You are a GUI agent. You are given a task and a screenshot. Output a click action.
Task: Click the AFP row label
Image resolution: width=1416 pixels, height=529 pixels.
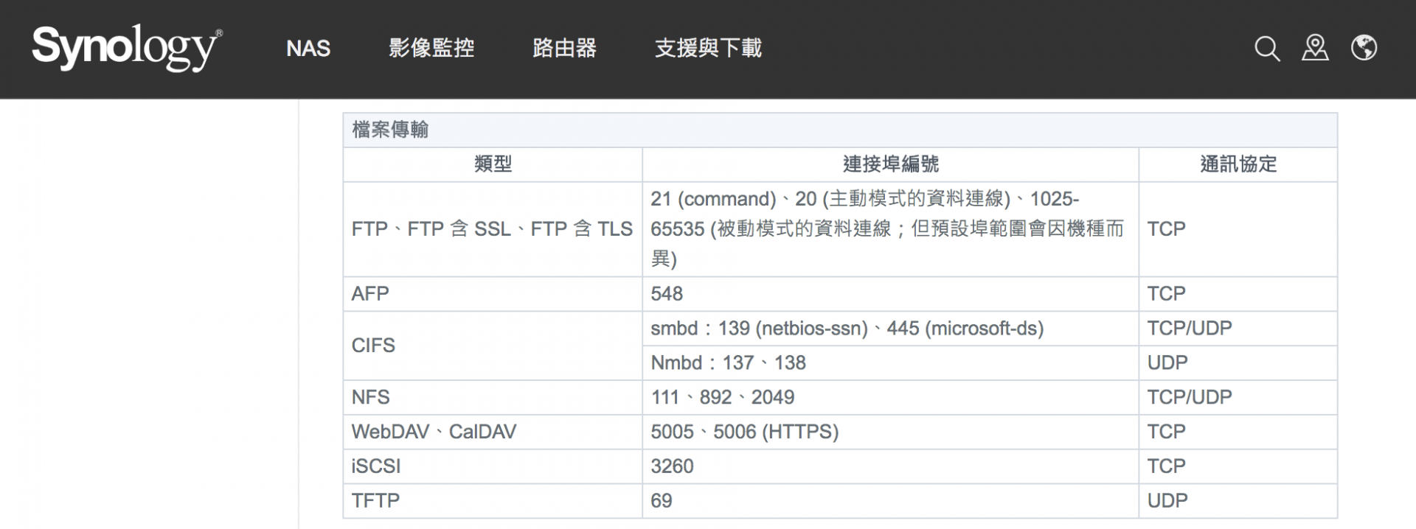370,294
